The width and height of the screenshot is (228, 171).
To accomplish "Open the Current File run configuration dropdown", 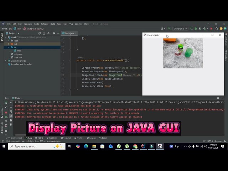I will [x=180, y=28].
